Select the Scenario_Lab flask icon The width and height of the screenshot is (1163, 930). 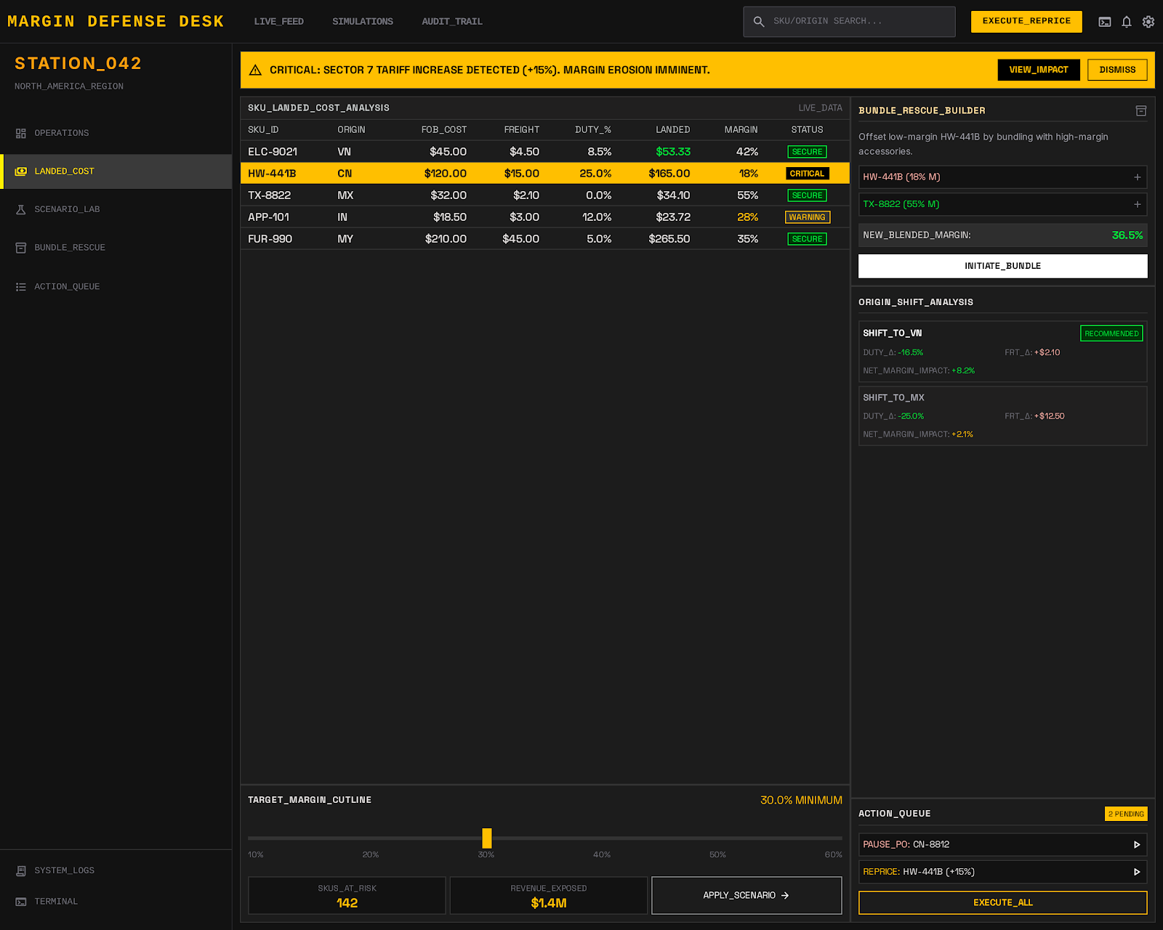point(21,209)
